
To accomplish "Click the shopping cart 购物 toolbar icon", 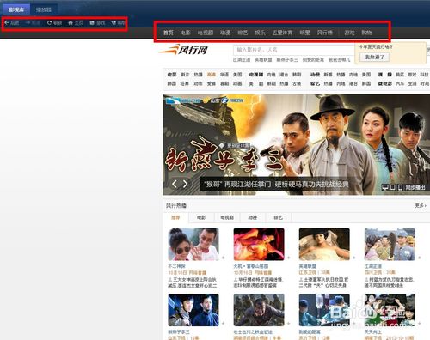I will 114,22.
